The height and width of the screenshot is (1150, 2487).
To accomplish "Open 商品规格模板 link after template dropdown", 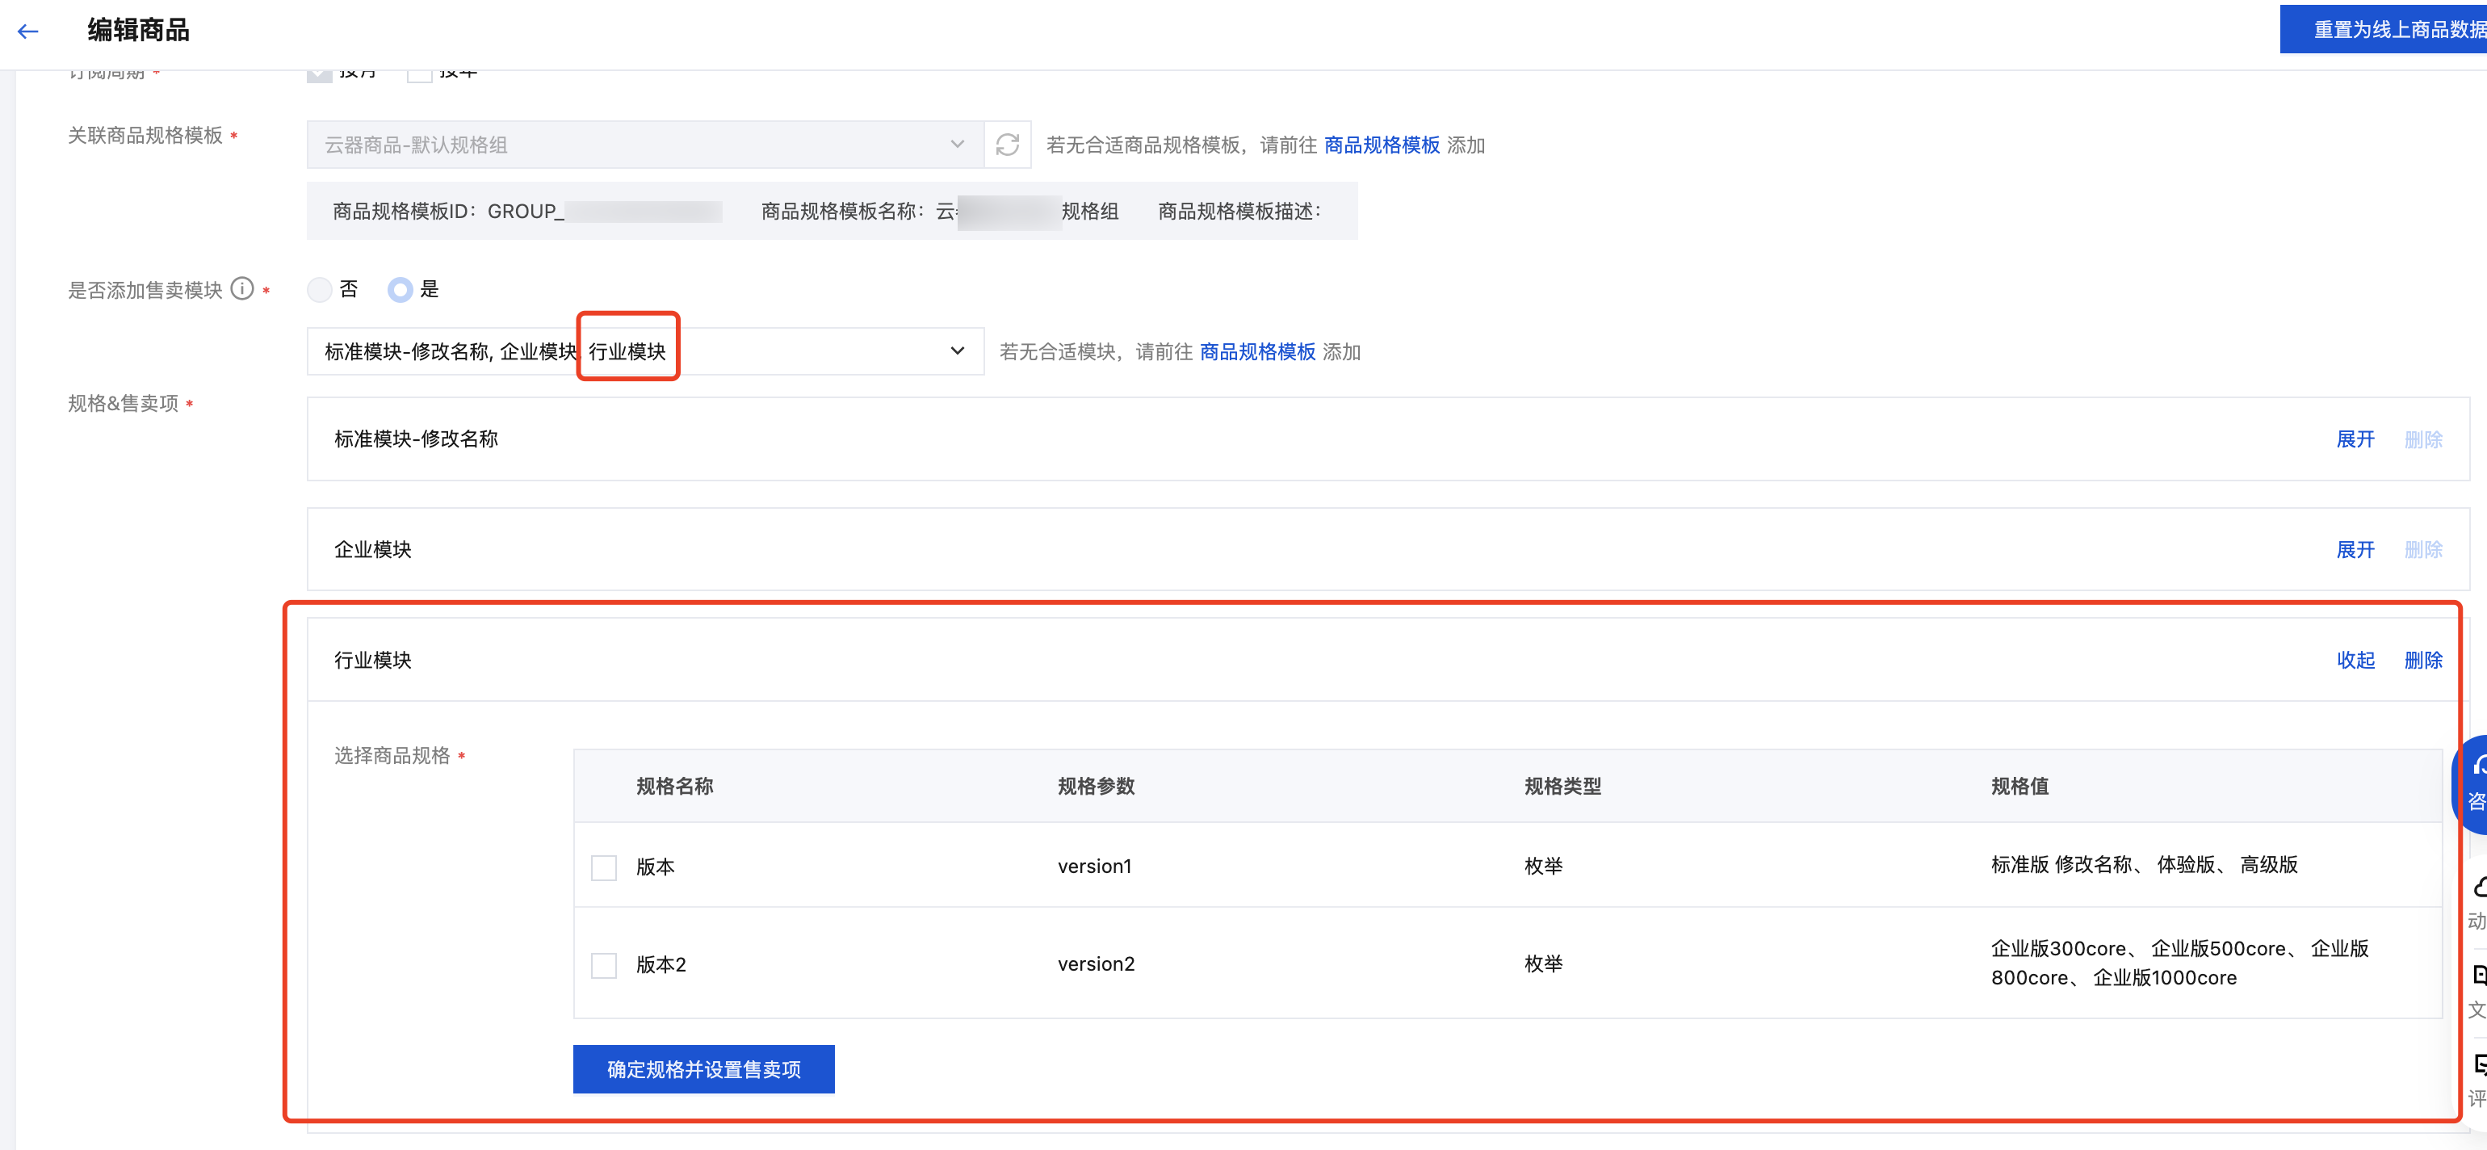I will tap(1381, 145).
